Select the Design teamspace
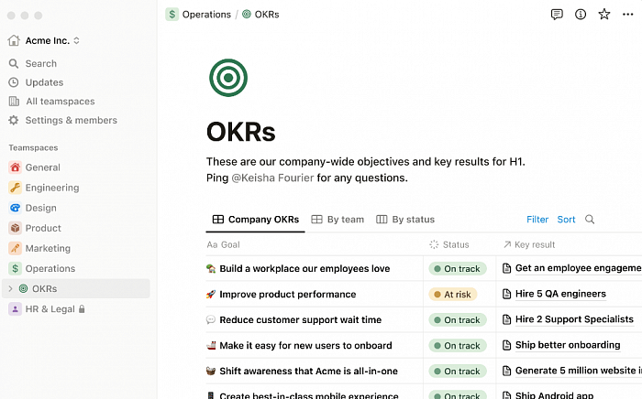Viewport: 642px width, 399px height. coord(41,208)
